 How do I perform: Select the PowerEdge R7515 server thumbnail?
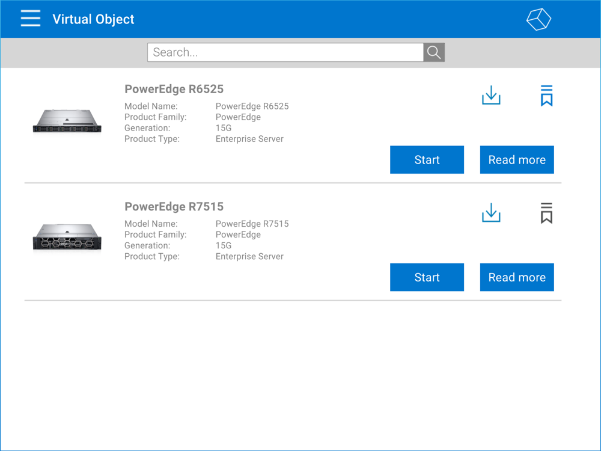click(x=67, y=237)
